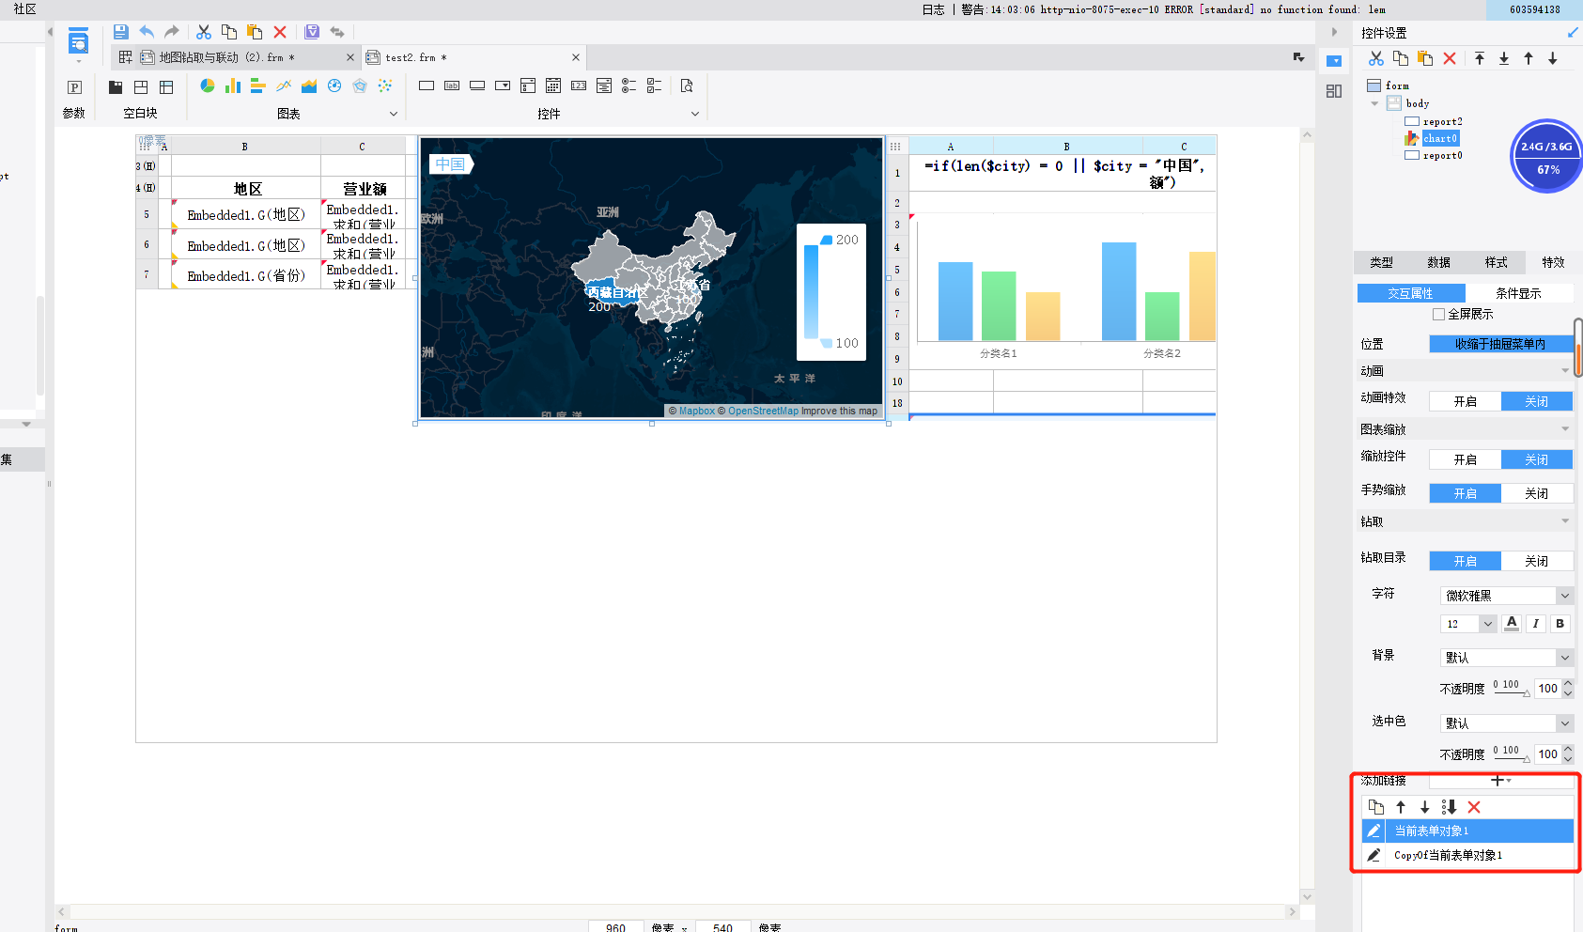1583x932 pixels.
Task: Insert a horizontal bar chart icon
Action: 258,85
